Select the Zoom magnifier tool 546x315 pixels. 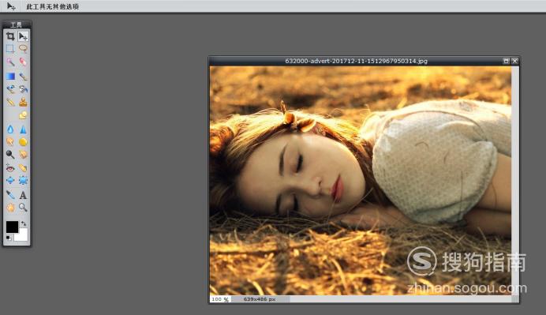[23, 208]
